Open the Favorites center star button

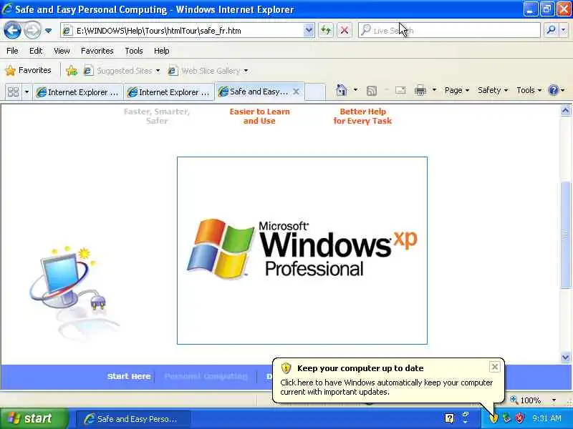coord(28,70)
